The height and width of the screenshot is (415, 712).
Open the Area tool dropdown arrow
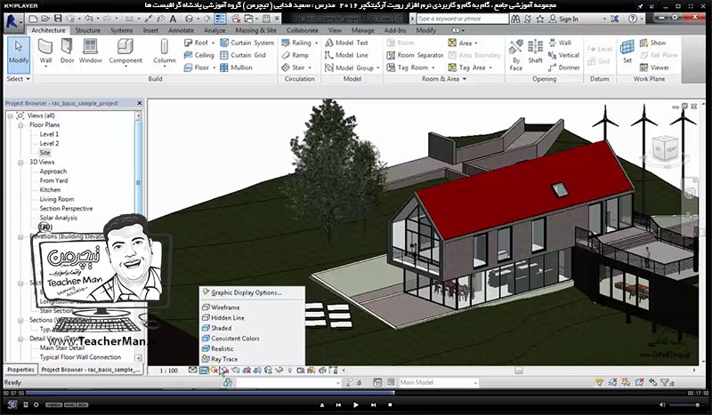(x=476, y=43)
